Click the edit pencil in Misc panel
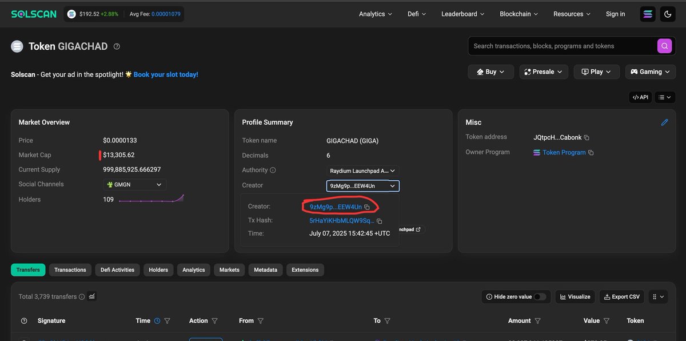The width and height of the screenshot is (686, 341). [x=664, y=122]
